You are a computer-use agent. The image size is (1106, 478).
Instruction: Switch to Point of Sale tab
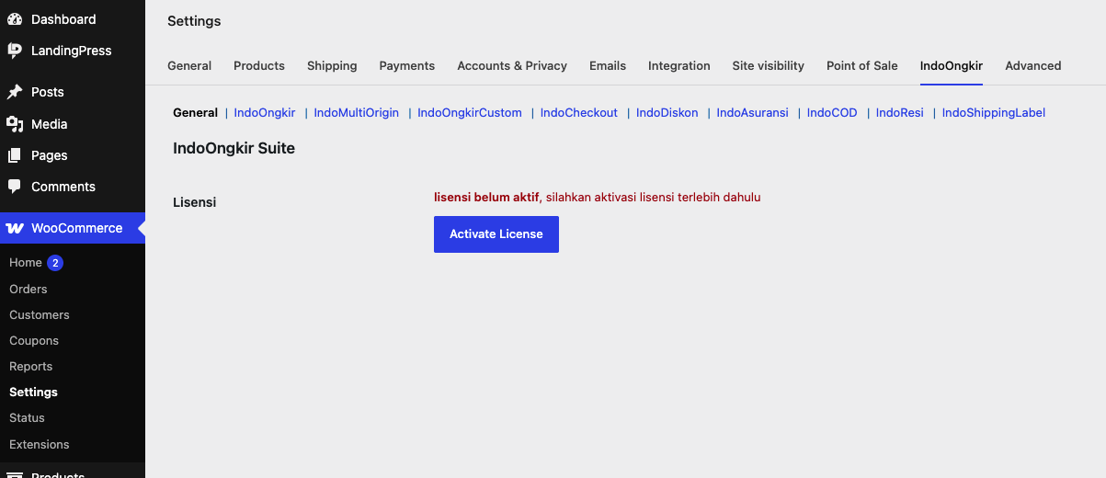tap(862, 65)
